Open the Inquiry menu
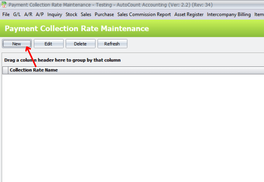This screenshot has height=182, width=264. (x=54, y=14)
